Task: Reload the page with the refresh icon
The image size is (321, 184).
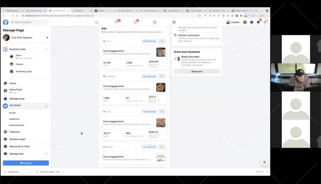Action: 13,16
